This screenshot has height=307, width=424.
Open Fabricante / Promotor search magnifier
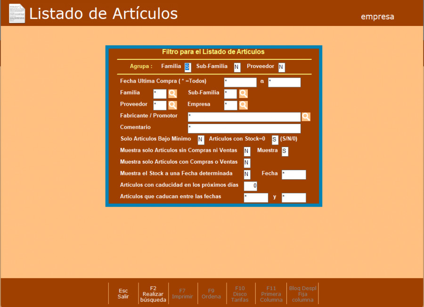pyautogui.click(x=306, y=117)
